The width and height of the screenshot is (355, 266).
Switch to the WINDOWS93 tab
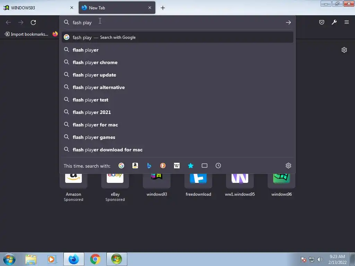(x=39, y=8)
